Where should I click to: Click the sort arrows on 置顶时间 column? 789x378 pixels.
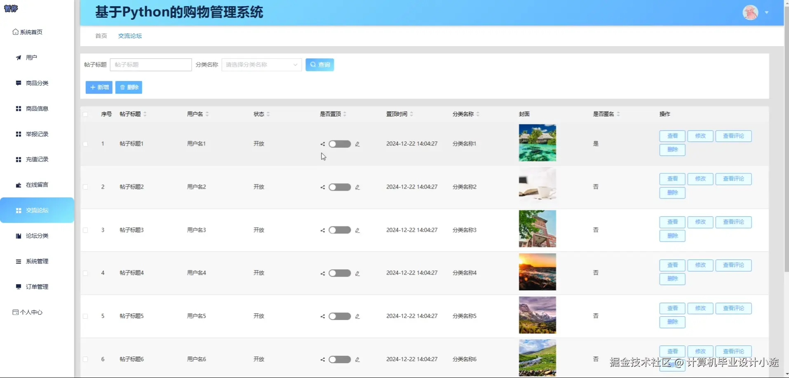pyautogui.click(x=411, y=114)
